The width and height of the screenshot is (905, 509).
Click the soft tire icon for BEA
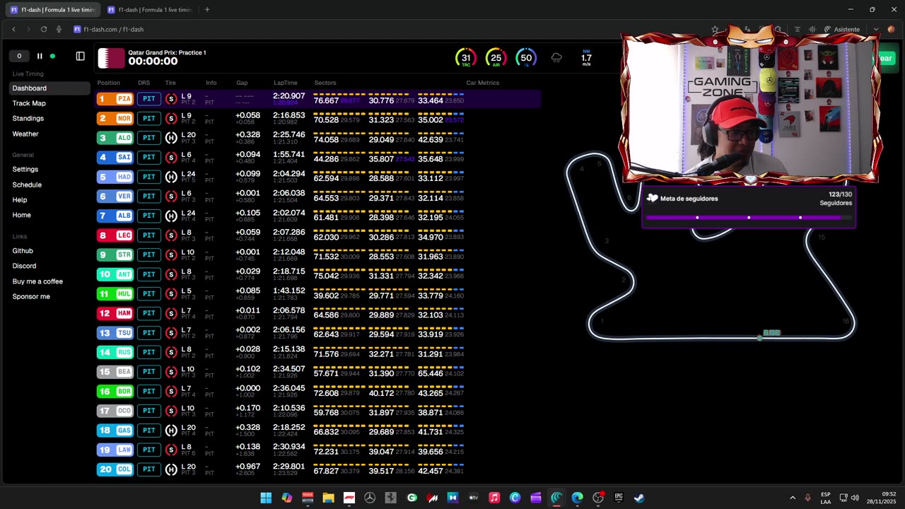pyautogui.click(x=171, y=372)
